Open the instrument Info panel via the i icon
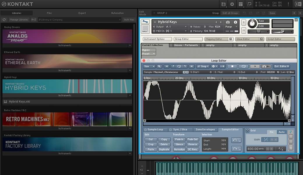Viewport: 303px width, 175px height. (x=235, y=22)
